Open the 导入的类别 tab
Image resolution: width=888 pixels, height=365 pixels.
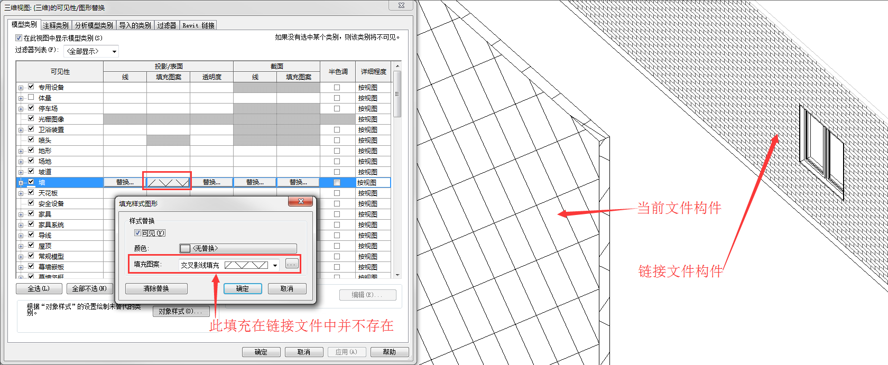tap(135, 25)
